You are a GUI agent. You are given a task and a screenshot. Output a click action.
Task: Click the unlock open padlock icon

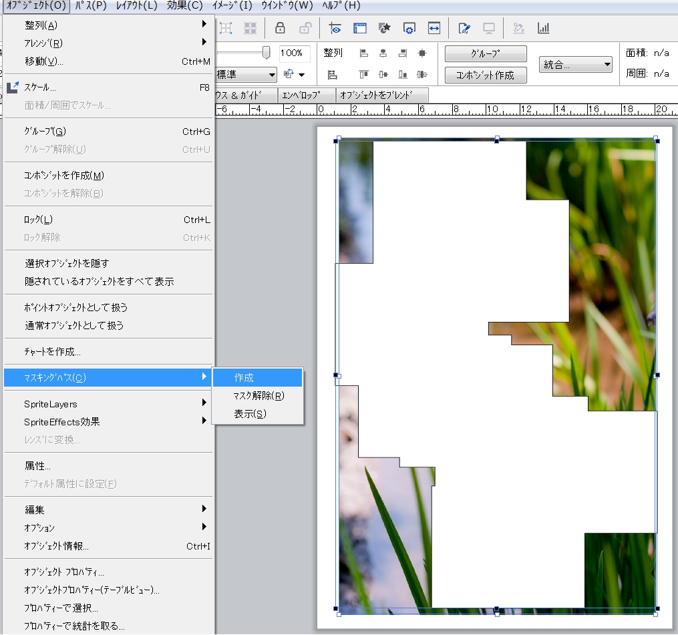[x=305, y=28]
